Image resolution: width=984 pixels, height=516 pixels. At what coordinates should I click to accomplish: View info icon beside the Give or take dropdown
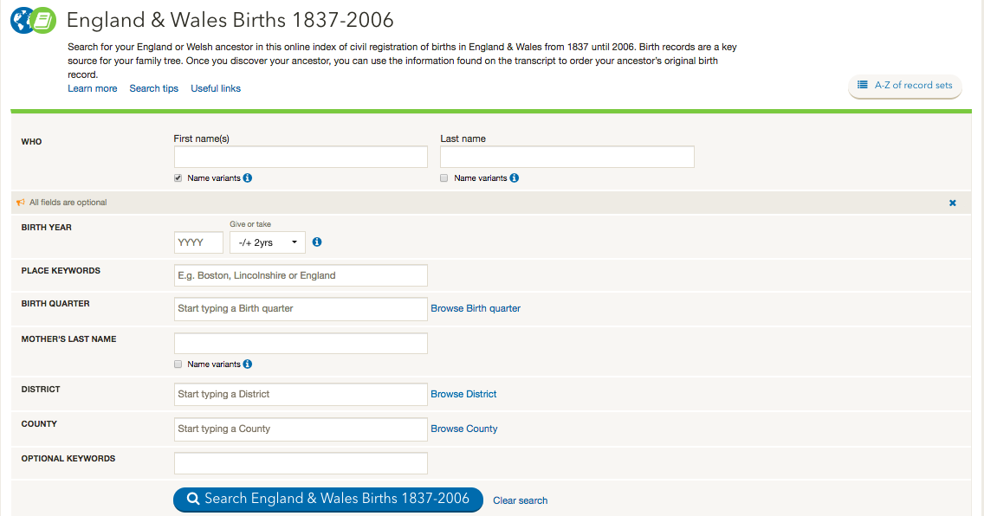click(317, 242)
